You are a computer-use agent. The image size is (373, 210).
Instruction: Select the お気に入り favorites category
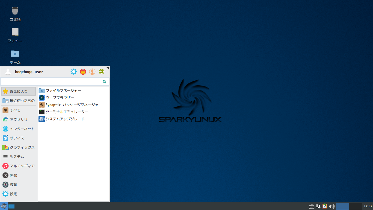pyautogui.click(x=19, y=91)
